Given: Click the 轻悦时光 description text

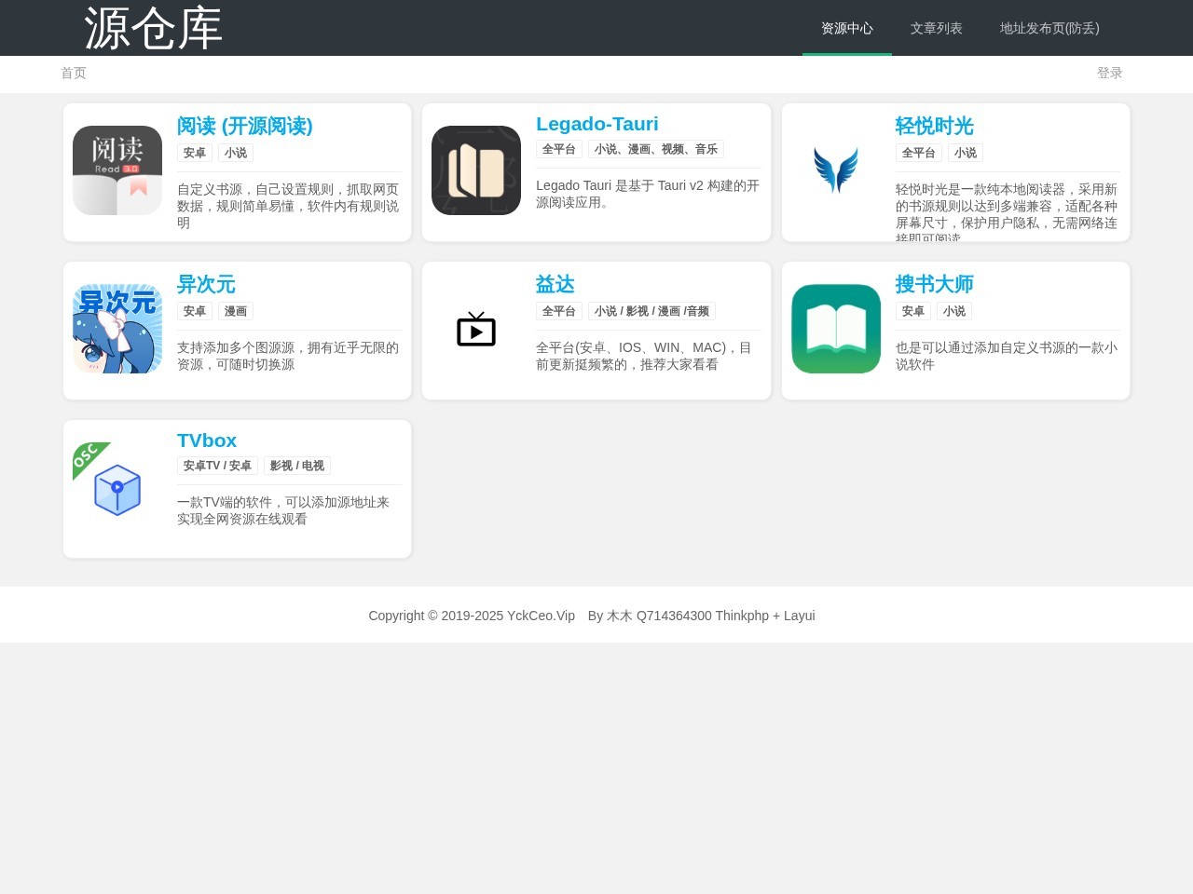Looking at the screenshot, I should tap(1007, 211).
